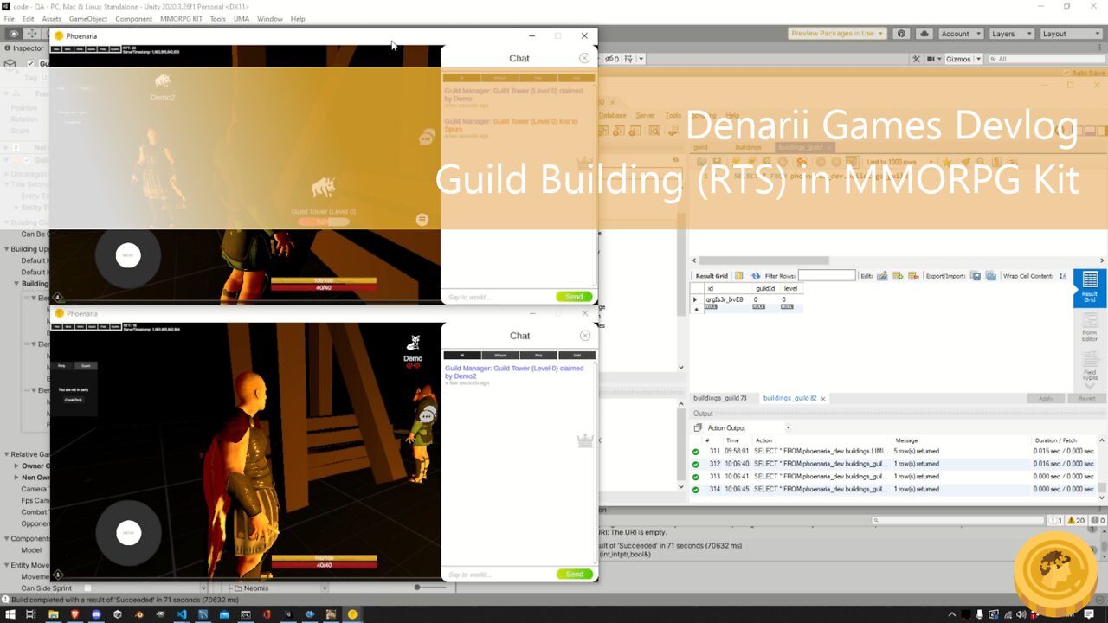Image resolution: width=1108 pixels, height=623 pixels.
Task: Focus Say to world input in lower chat
Action: click(x=499, y=574)
